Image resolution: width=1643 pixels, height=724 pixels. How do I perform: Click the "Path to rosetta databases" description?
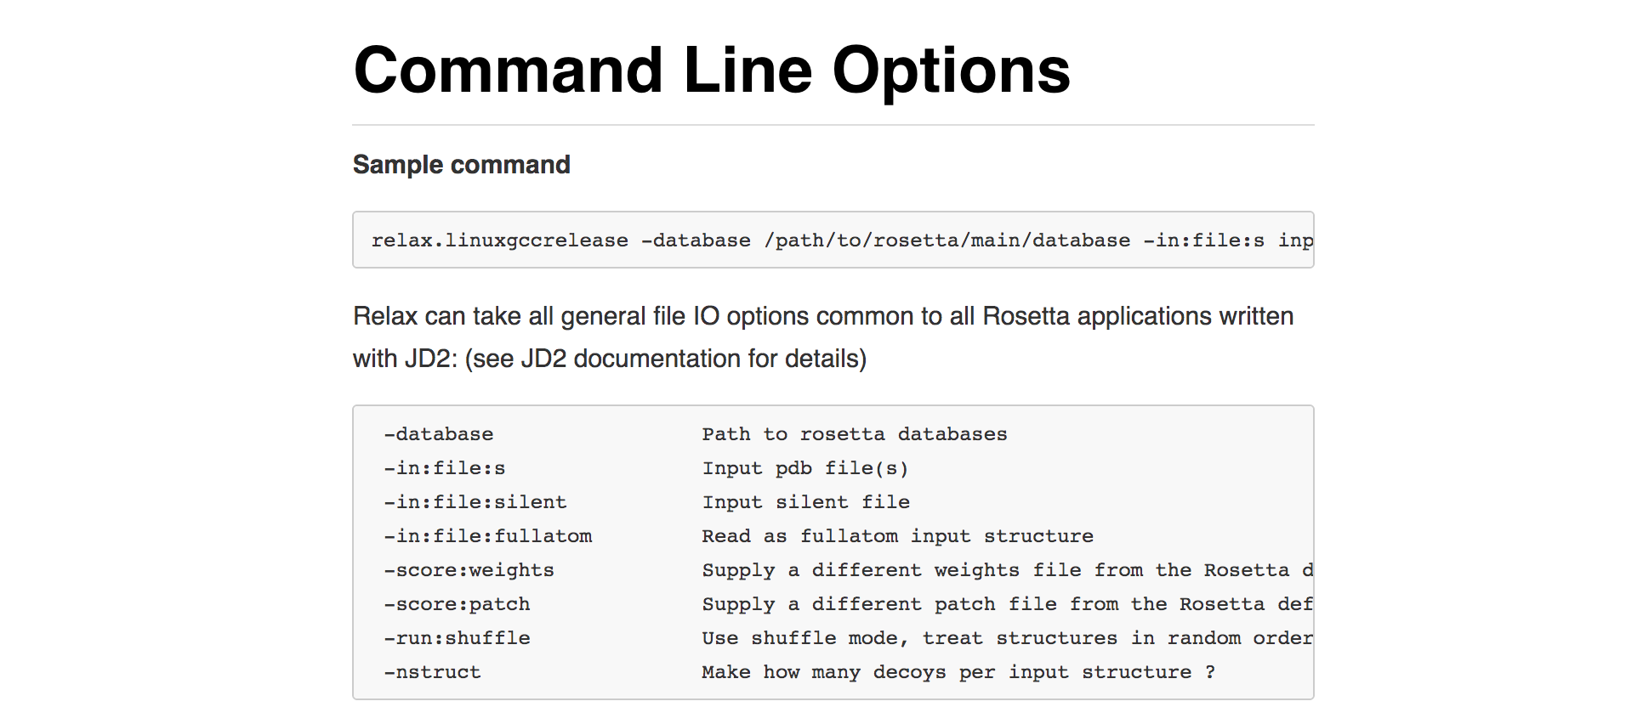854,434
